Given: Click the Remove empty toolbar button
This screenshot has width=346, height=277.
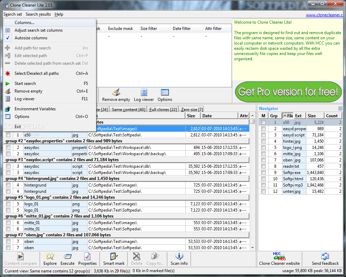Looking at the screenshot, I should point(116,95).
